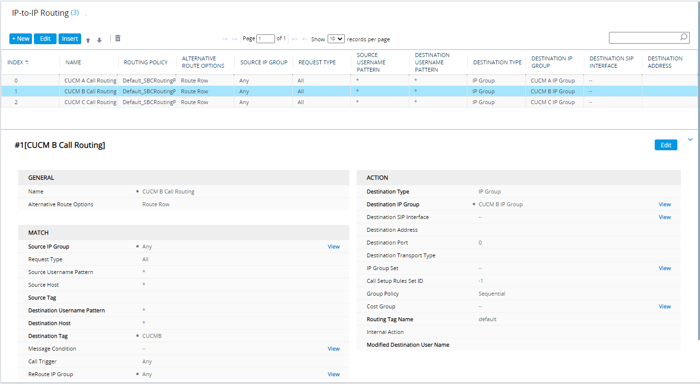Click Edit button in CUCM B details

pos(666,145)
